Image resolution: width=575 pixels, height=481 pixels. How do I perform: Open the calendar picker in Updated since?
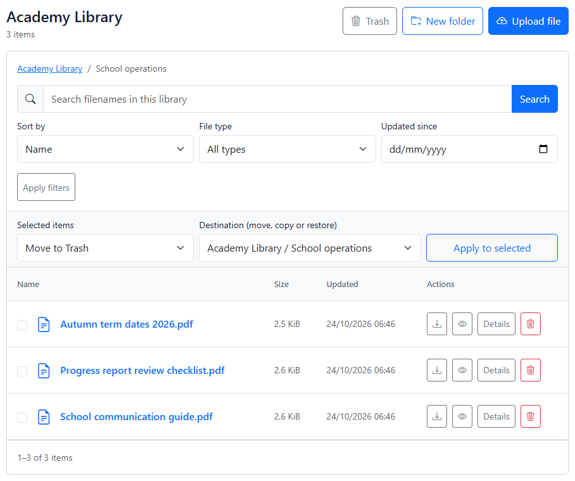[543, 149]
